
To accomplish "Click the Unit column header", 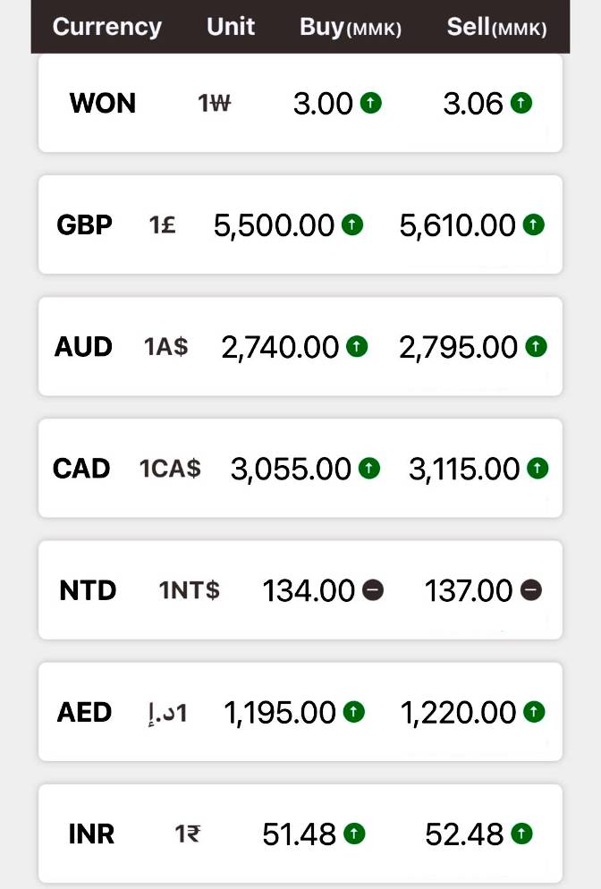I will point(231,27).
